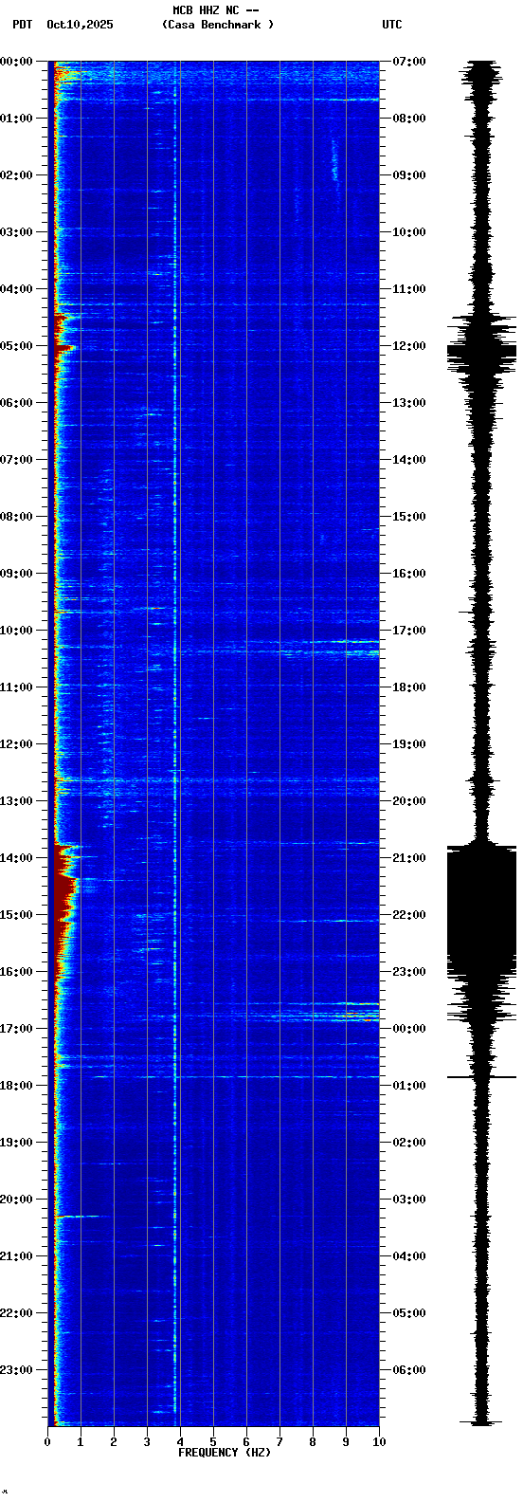This screenshot has width=523, height=1502.
Task: Click the "13:00" label on the PDT axis
Action: pos(16,801)
